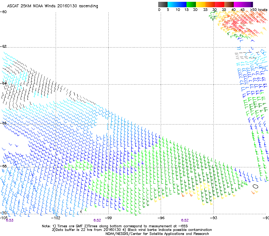Click the '10' value on the speed scale
The height and width of the screenshot is (236, 269).
point(178,9)
